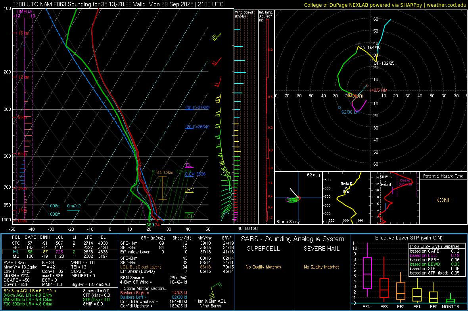Click the 'DCAPE = 450' value

coord(16,280)
